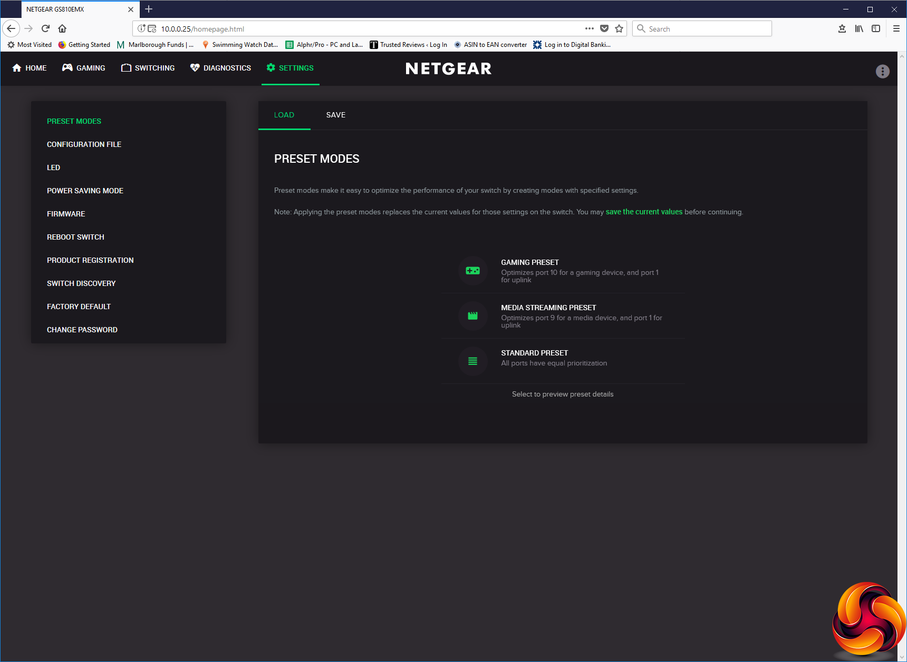Image resolution: width=907 pixels, height=662 pixels.
Task: Open the downloads toolbar icon
Action: pyautogui.click(x=842, y=28)
